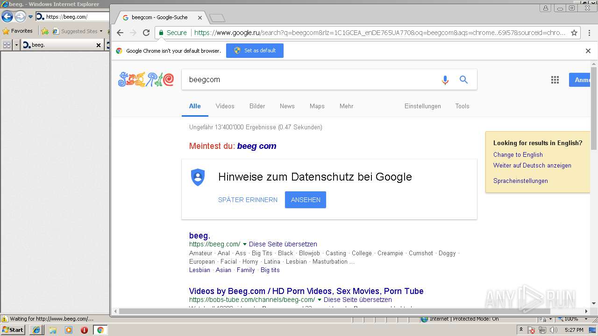Image resolution: width=598 pixels, height=336 pixels.
Task: Click Chrome icon on taskbar
Action: pos(100,330)
